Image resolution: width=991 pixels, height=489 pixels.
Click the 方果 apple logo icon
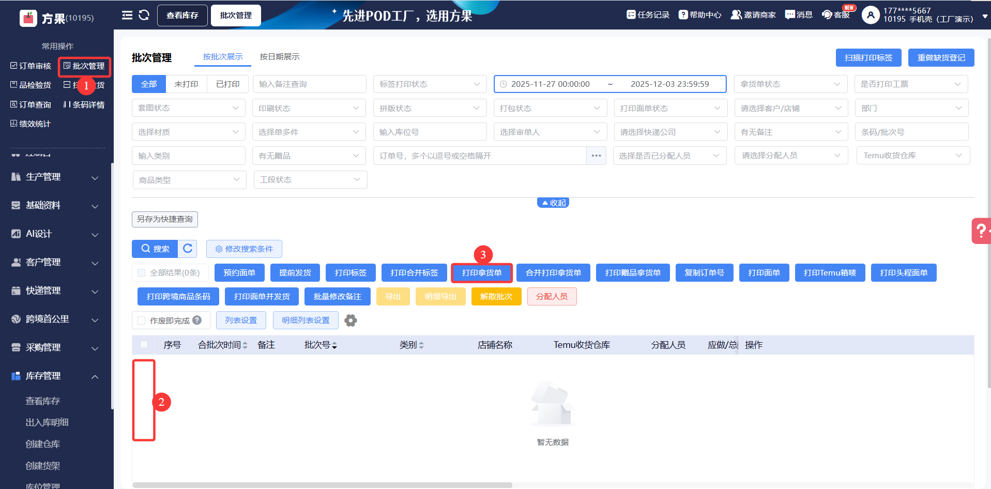28,18
